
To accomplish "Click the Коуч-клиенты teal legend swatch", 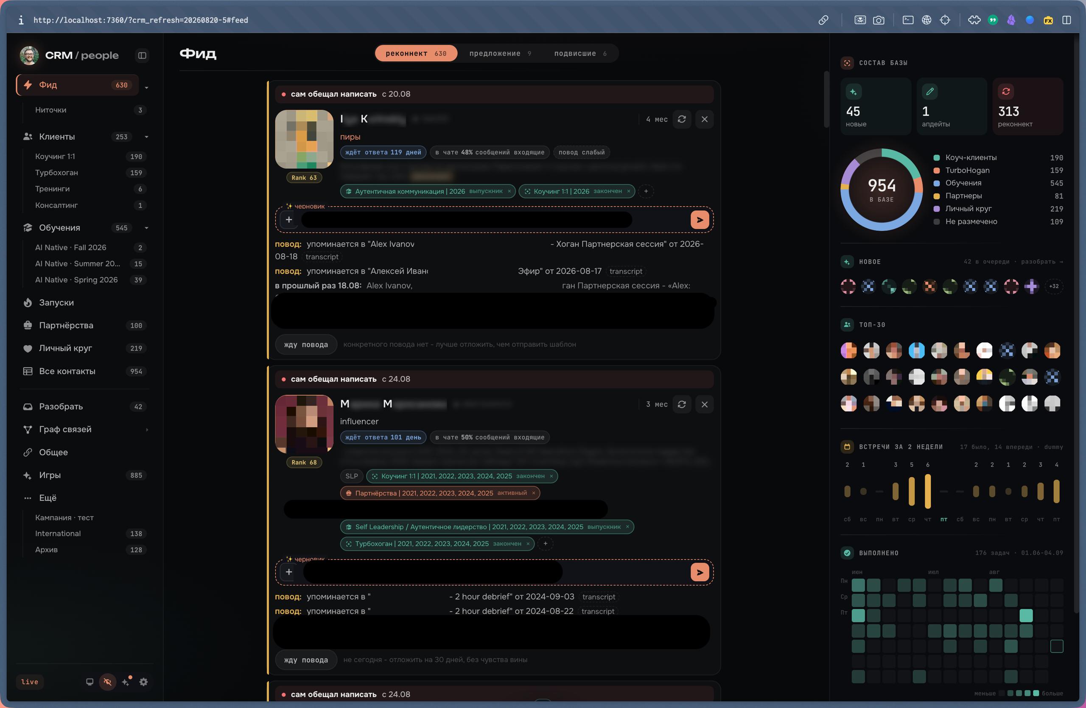I will pyautogui.click(x=936, y=158).
